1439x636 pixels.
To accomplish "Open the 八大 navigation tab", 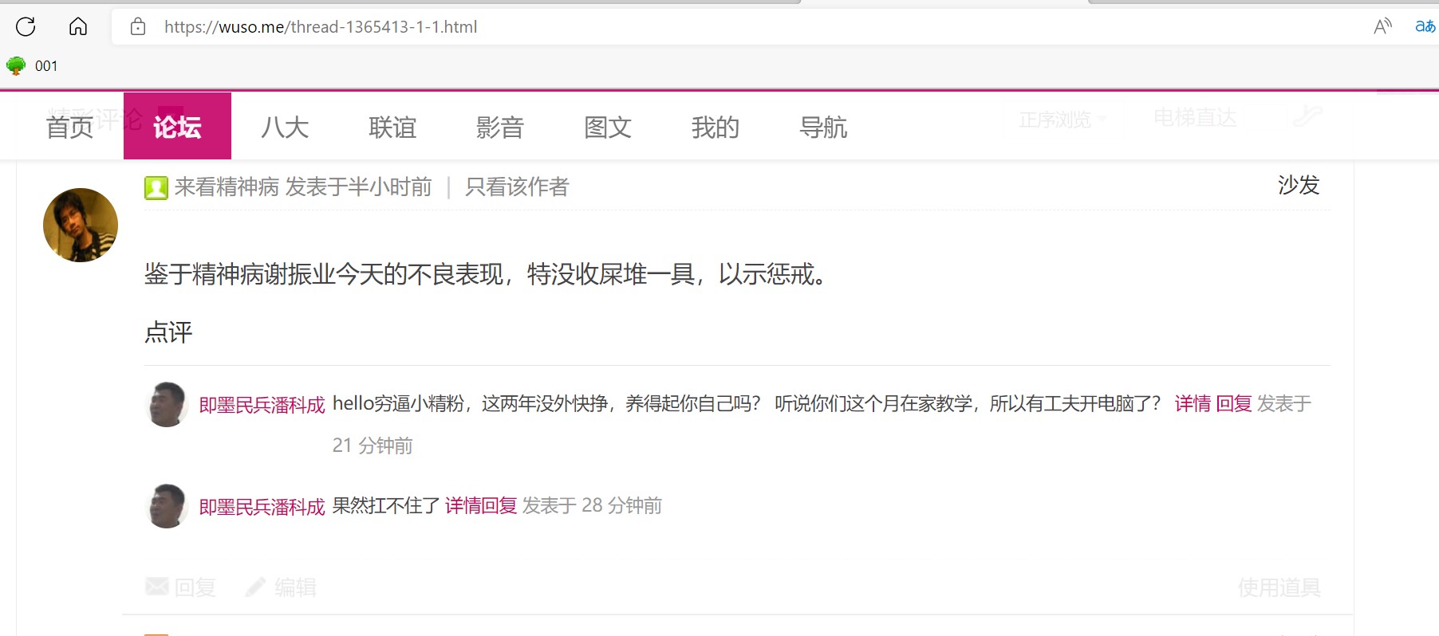I will pos(285,128).
